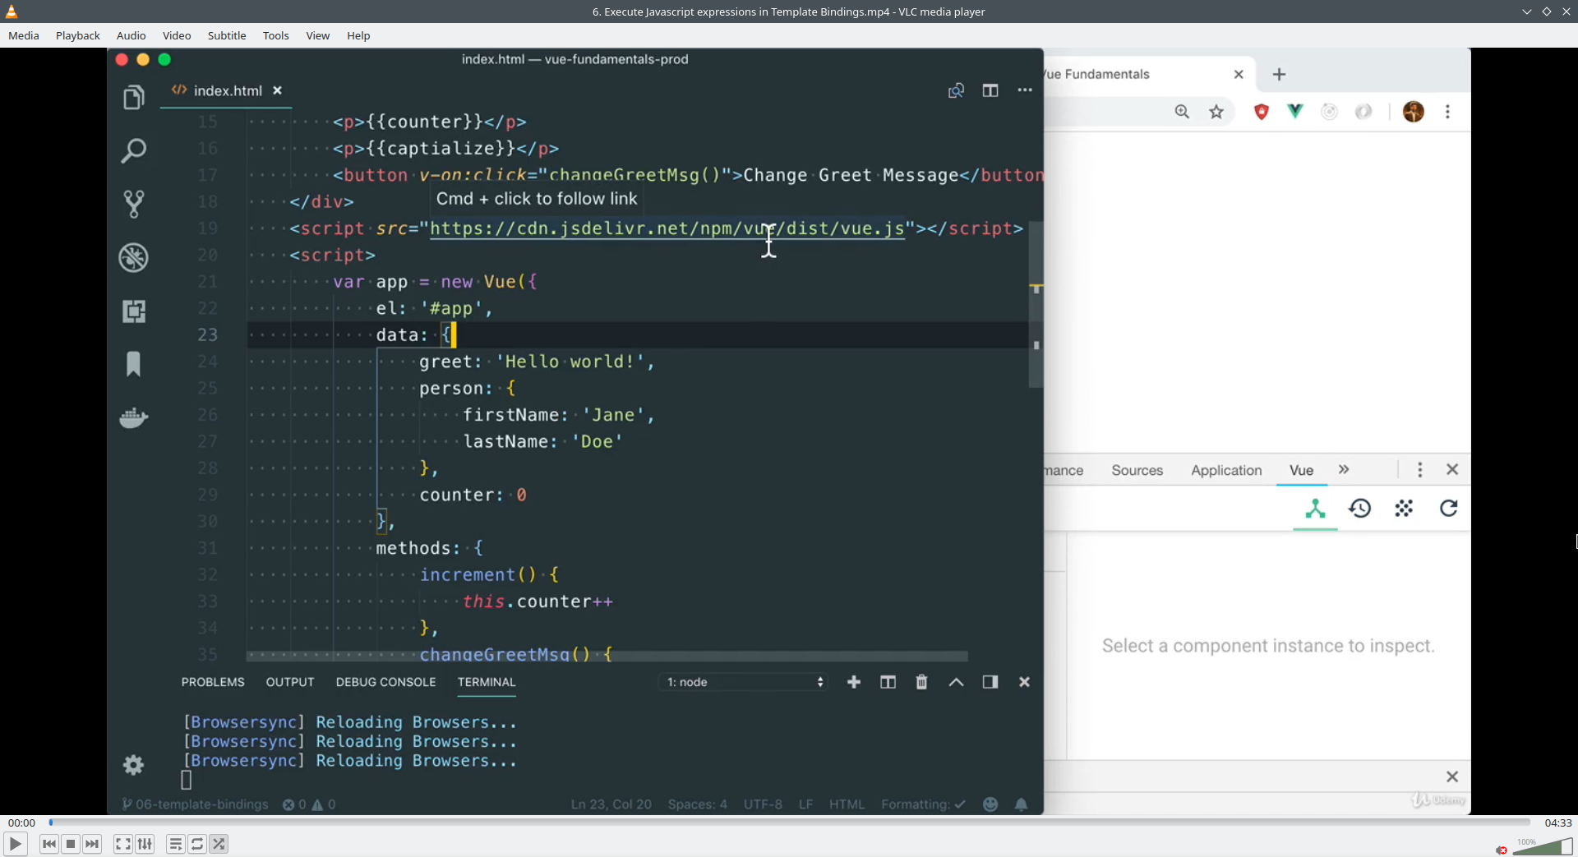This screenshot has height=857, width=1578.
Task: Open the Extensions view icon
Action: (x=133, y=311)
